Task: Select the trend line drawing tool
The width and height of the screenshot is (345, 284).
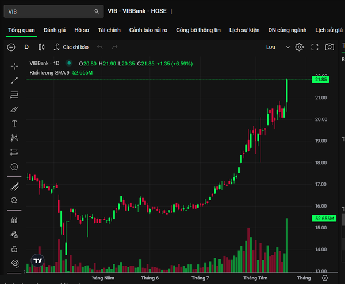Action: click(14, 80)
